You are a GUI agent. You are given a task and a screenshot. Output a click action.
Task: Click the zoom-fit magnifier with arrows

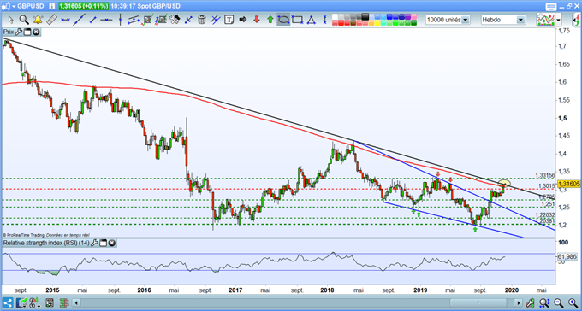point(543,302)
